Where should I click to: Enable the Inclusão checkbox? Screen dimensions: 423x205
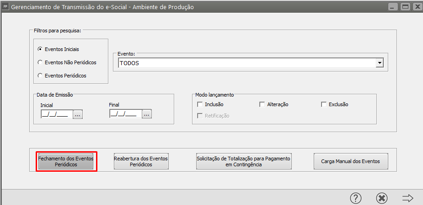click(199, 104)
